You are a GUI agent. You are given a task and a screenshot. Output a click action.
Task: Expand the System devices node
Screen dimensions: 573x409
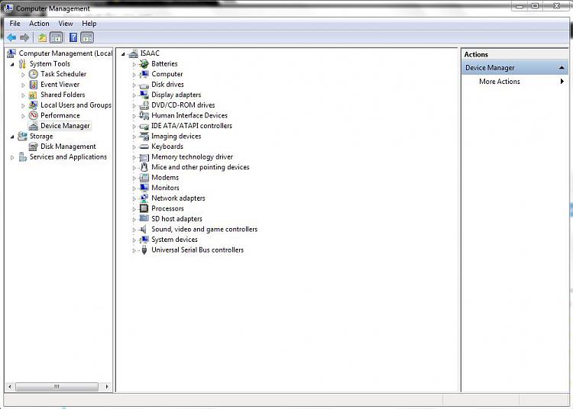tap(134, 240)
